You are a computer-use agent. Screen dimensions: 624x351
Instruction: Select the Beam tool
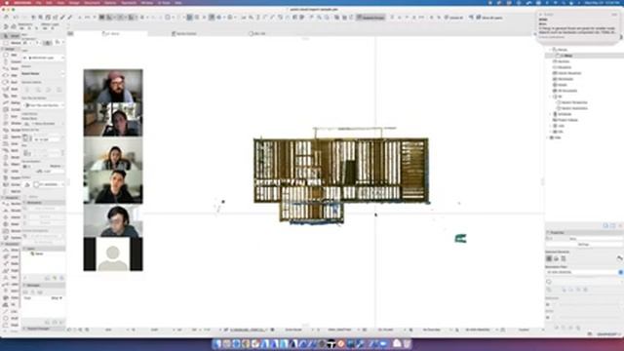[11, 68]
